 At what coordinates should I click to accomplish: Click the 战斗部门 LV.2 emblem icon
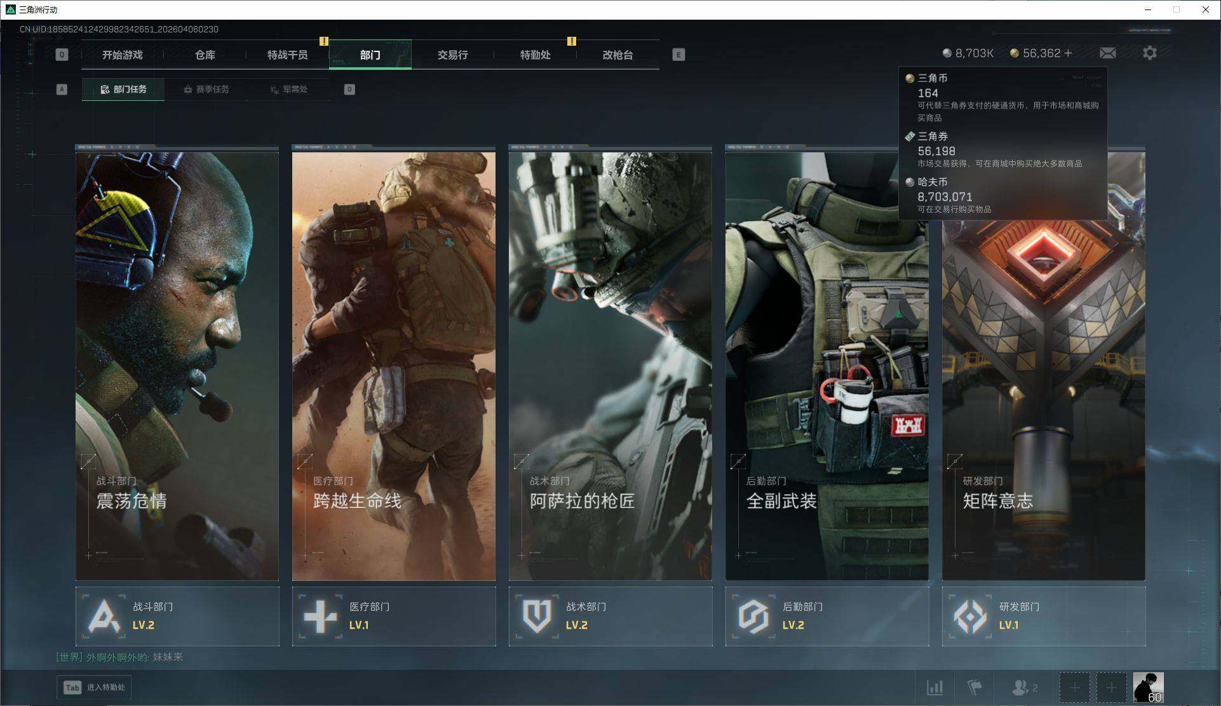104,616
